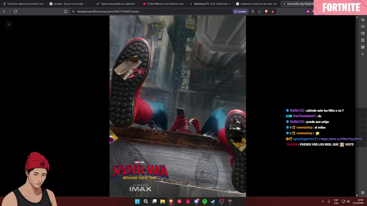The image size is (367, 206).
Task: Open Steam from the taskbar
Action: tap(213, 201)
